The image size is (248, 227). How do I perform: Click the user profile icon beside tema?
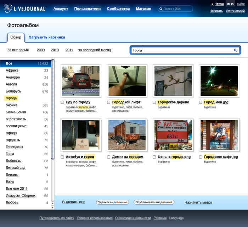click(x=212, y=4)
